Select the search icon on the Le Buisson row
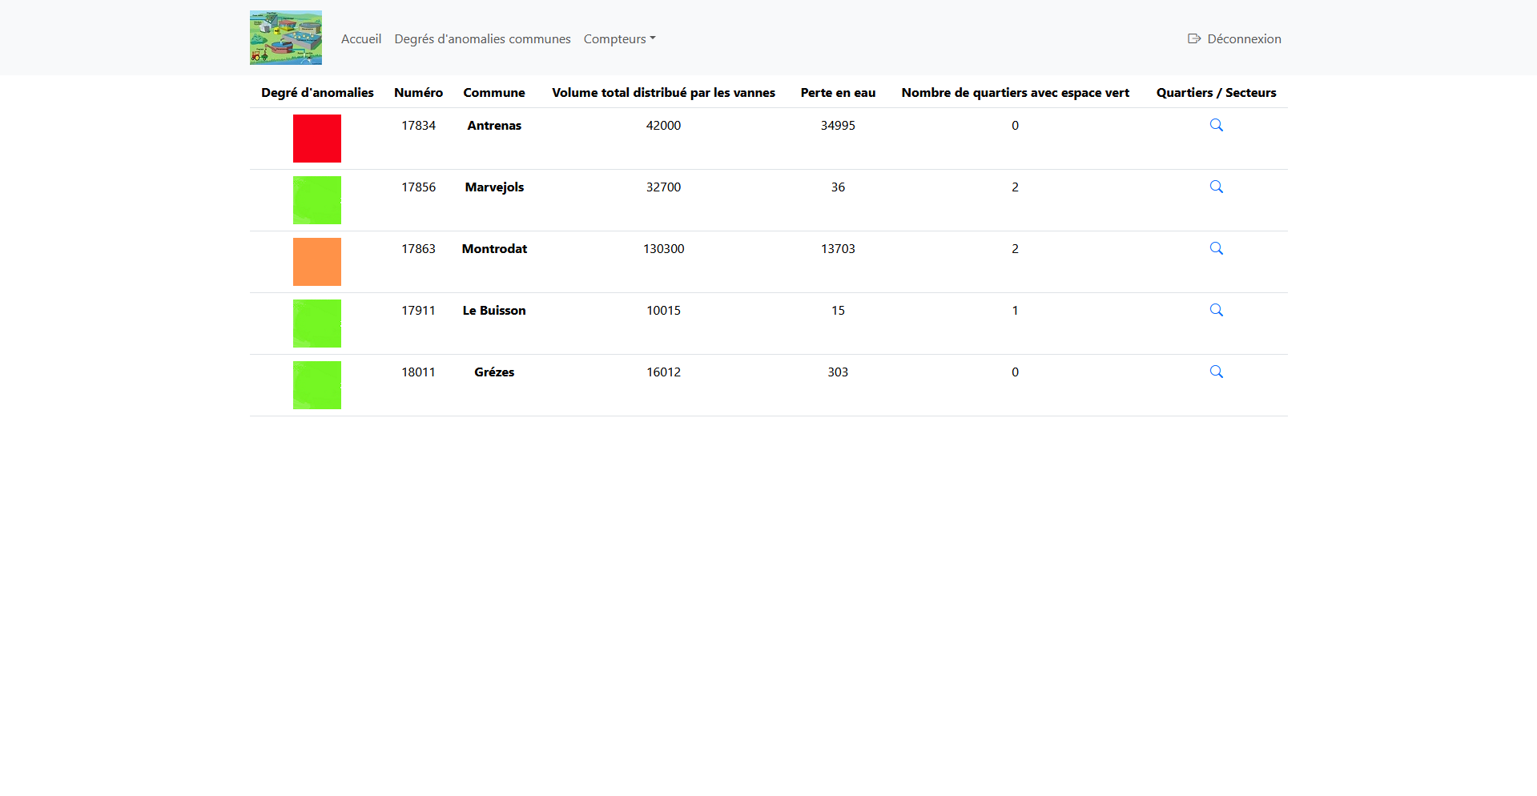Screen dimensions: 1537x796 pyautogui.click(x=1216, y=310)
